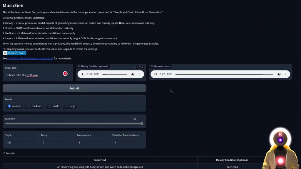Edit the Melody Condition audio clip
The image size is (301, 169).
tap(137, 67)
